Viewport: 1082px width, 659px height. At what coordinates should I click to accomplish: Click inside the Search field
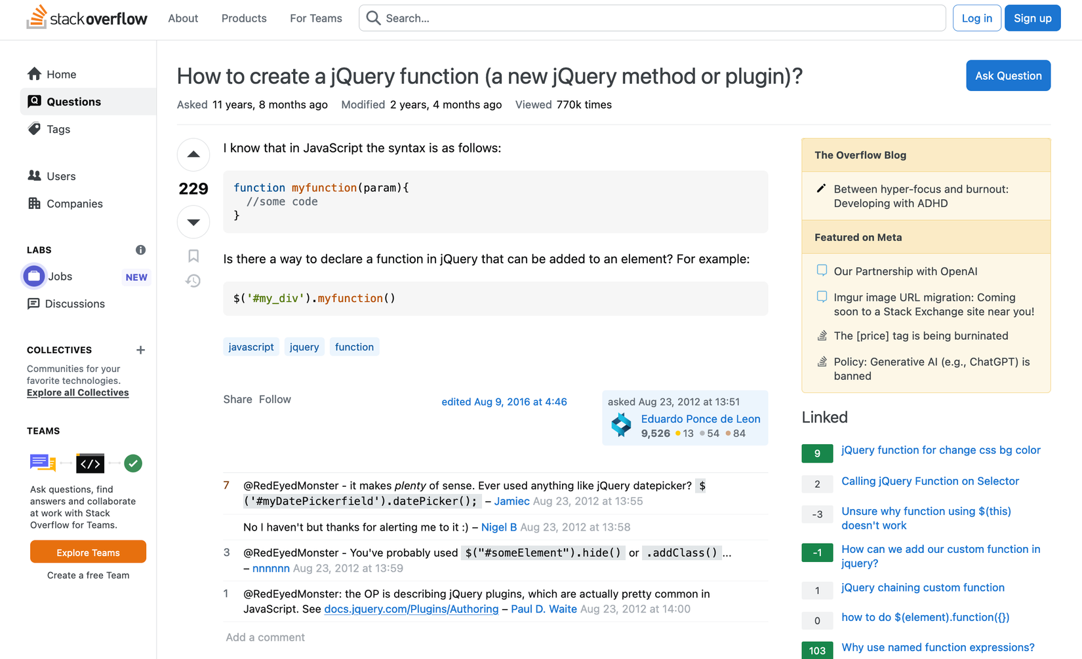(652, 18)
